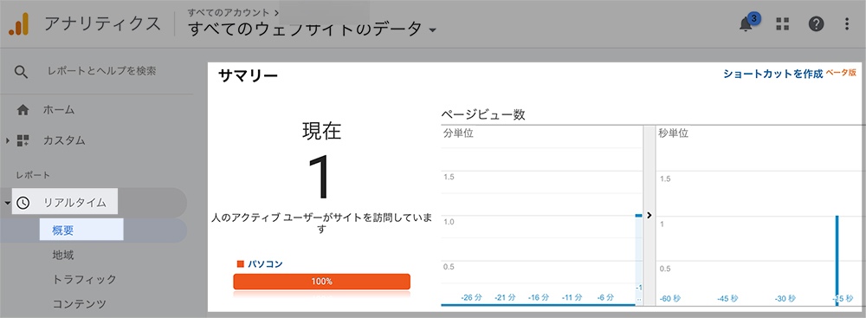Click the ショートカットを作成 link
The image size is (866, 318).
772,74
